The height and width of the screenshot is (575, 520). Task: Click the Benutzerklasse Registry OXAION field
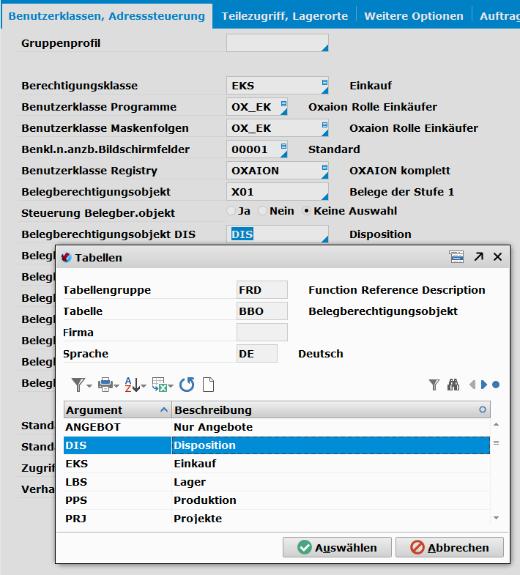(278, 171)
